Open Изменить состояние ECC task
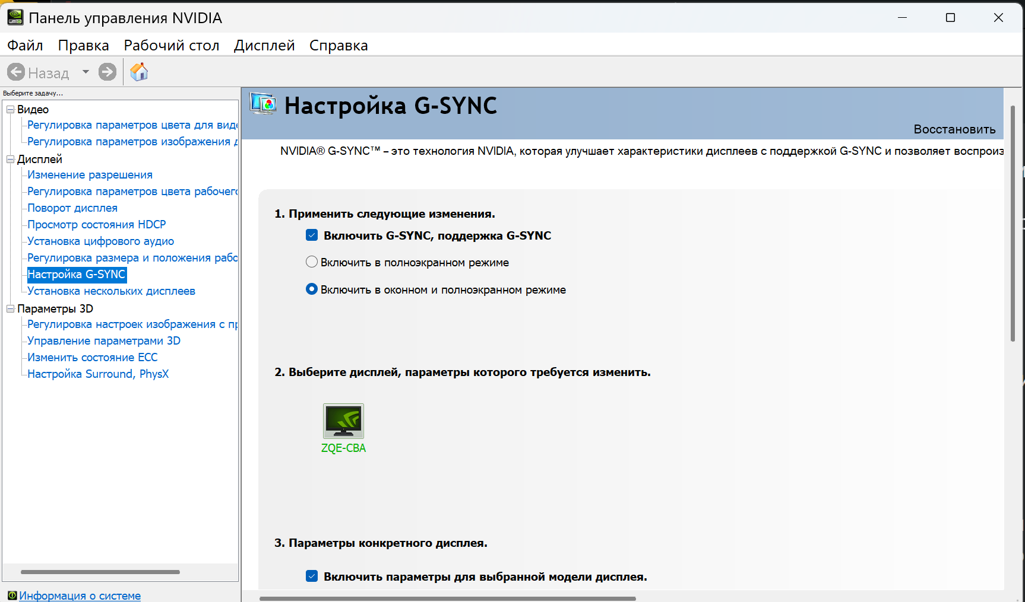 [93, 358]
